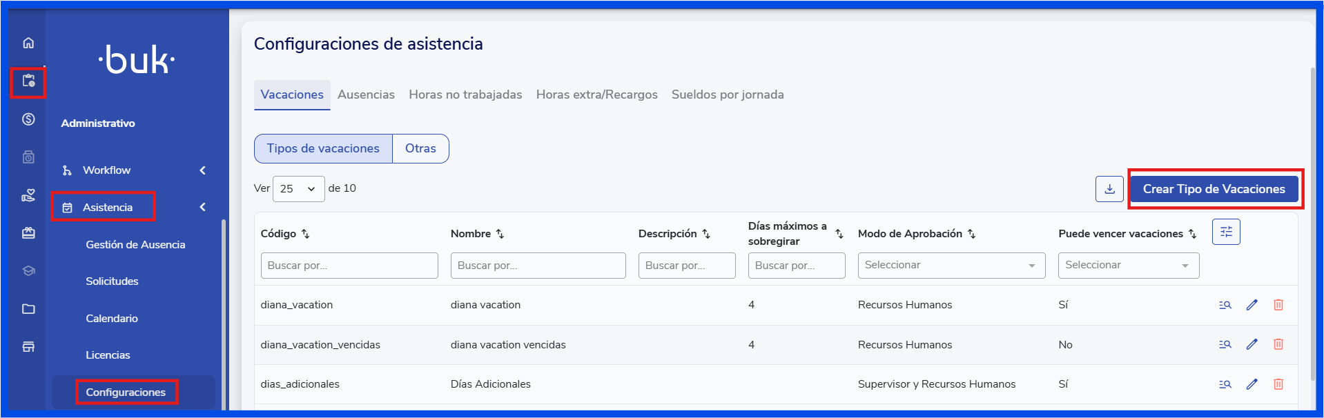The height and width of the screenshot is (418, 1324).
Task: Sort the table by Código column
Action: 306,235
